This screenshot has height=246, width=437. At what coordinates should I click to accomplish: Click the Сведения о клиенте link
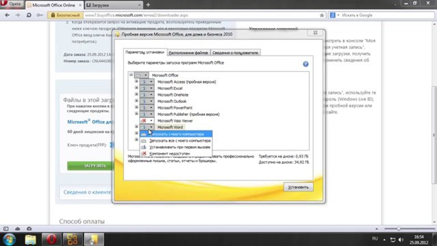pos(87,192)
